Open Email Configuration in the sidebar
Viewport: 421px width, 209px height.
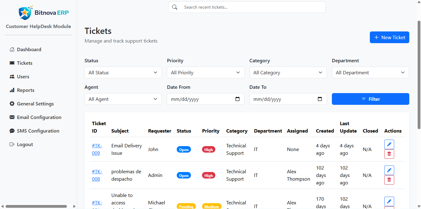pos(39,117)
